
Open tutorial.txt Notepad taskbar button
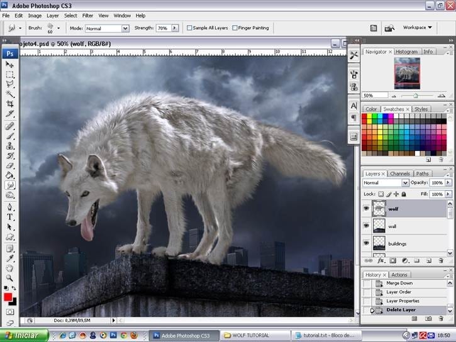[326, 335]
